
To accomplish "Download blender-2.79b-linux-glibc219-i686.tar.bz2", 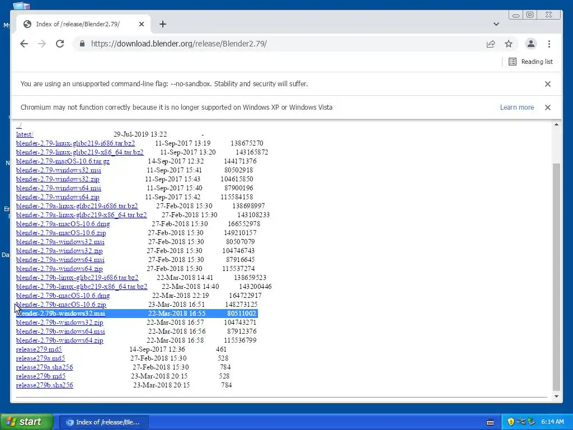I will pos(77,278).
